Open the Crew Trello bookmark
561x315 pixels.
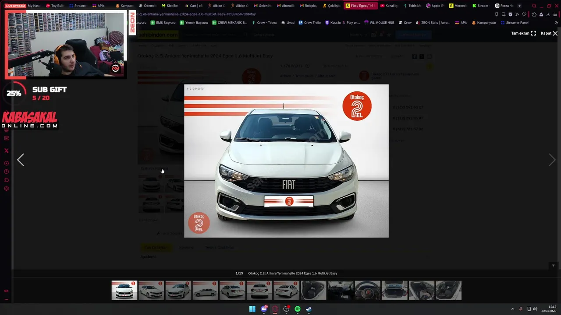pos(309,23)
